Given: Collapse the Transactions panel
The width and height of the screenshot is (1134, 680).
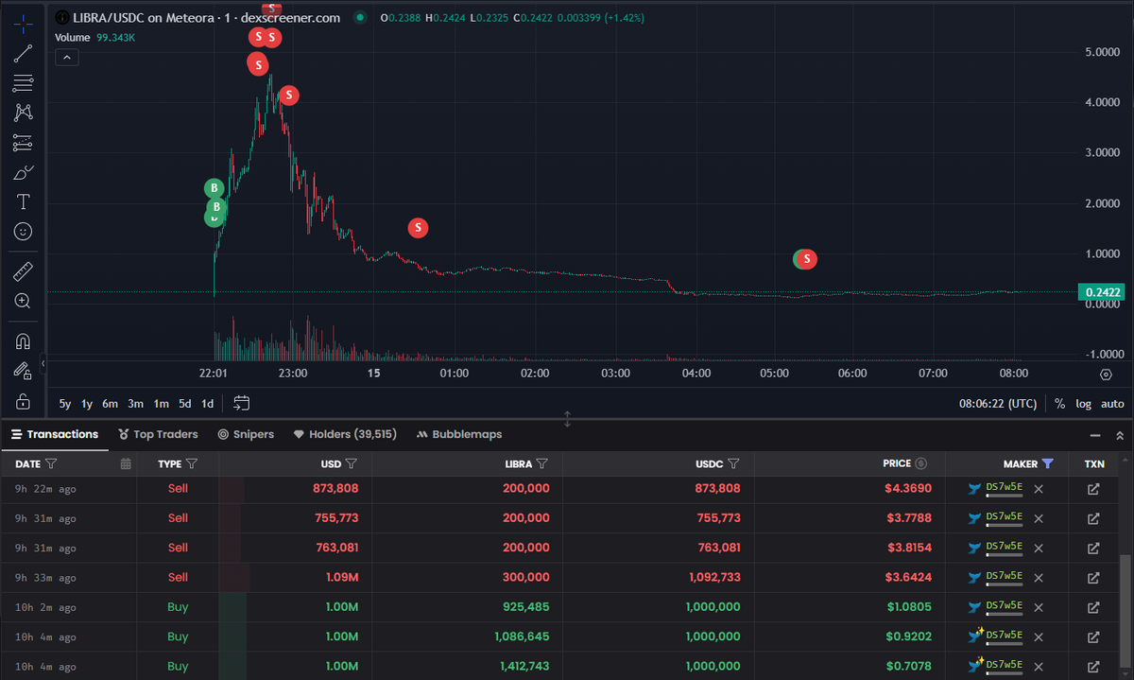Looking at the screenshot, I should 1095,435.
